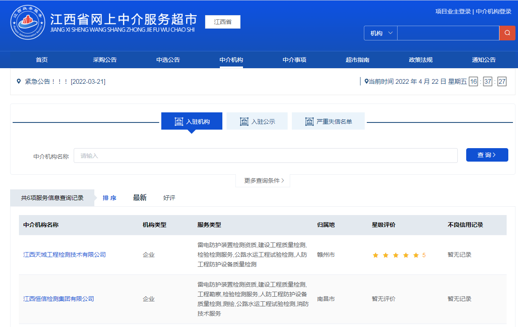Go to the 政策法规 menu item
This screenshot has height=327, width=518.
coord(420,60)
